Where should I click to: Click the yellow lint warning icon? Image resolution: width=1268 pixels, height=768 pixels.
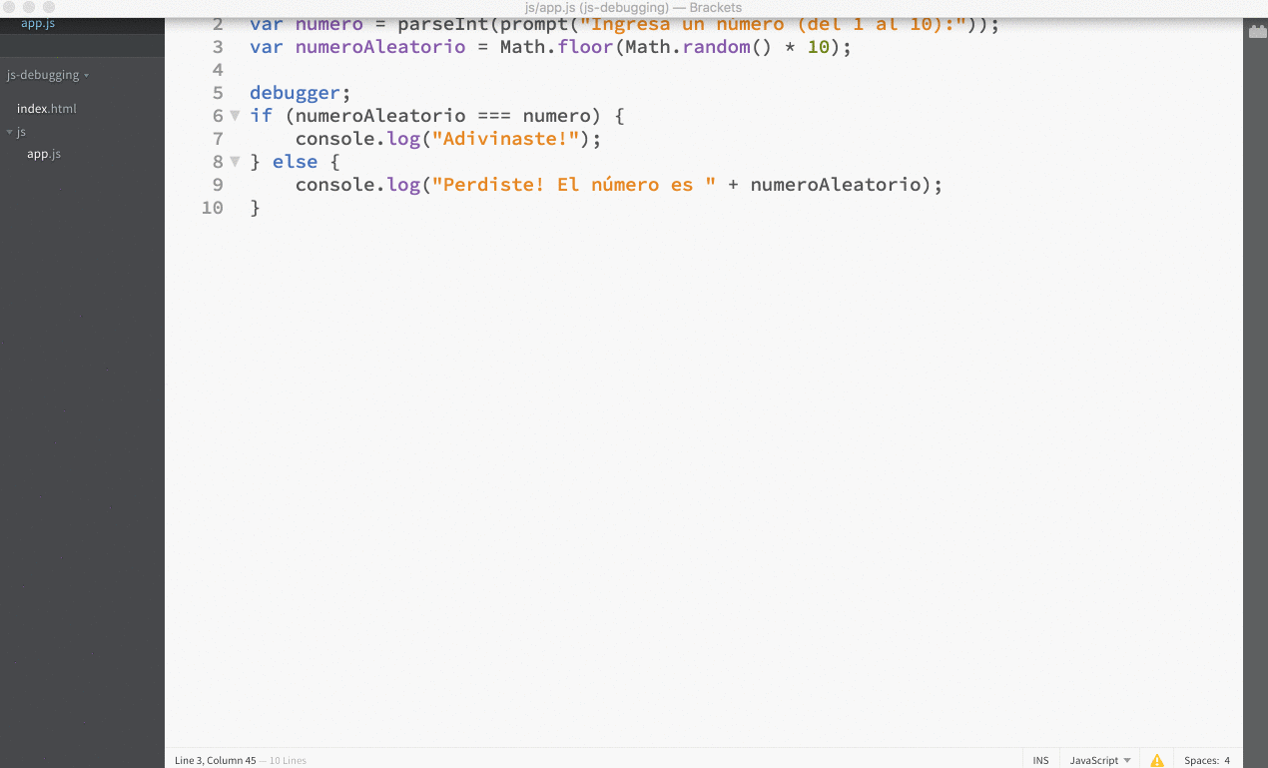[1157, 760]
